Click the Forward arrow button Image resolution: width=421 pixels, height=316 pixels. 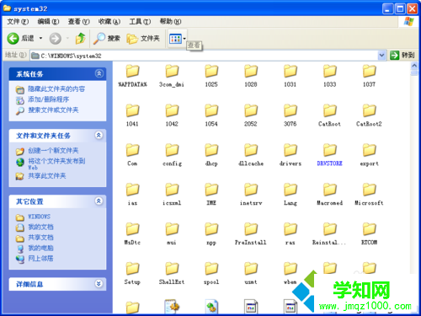tap(56, 39)
